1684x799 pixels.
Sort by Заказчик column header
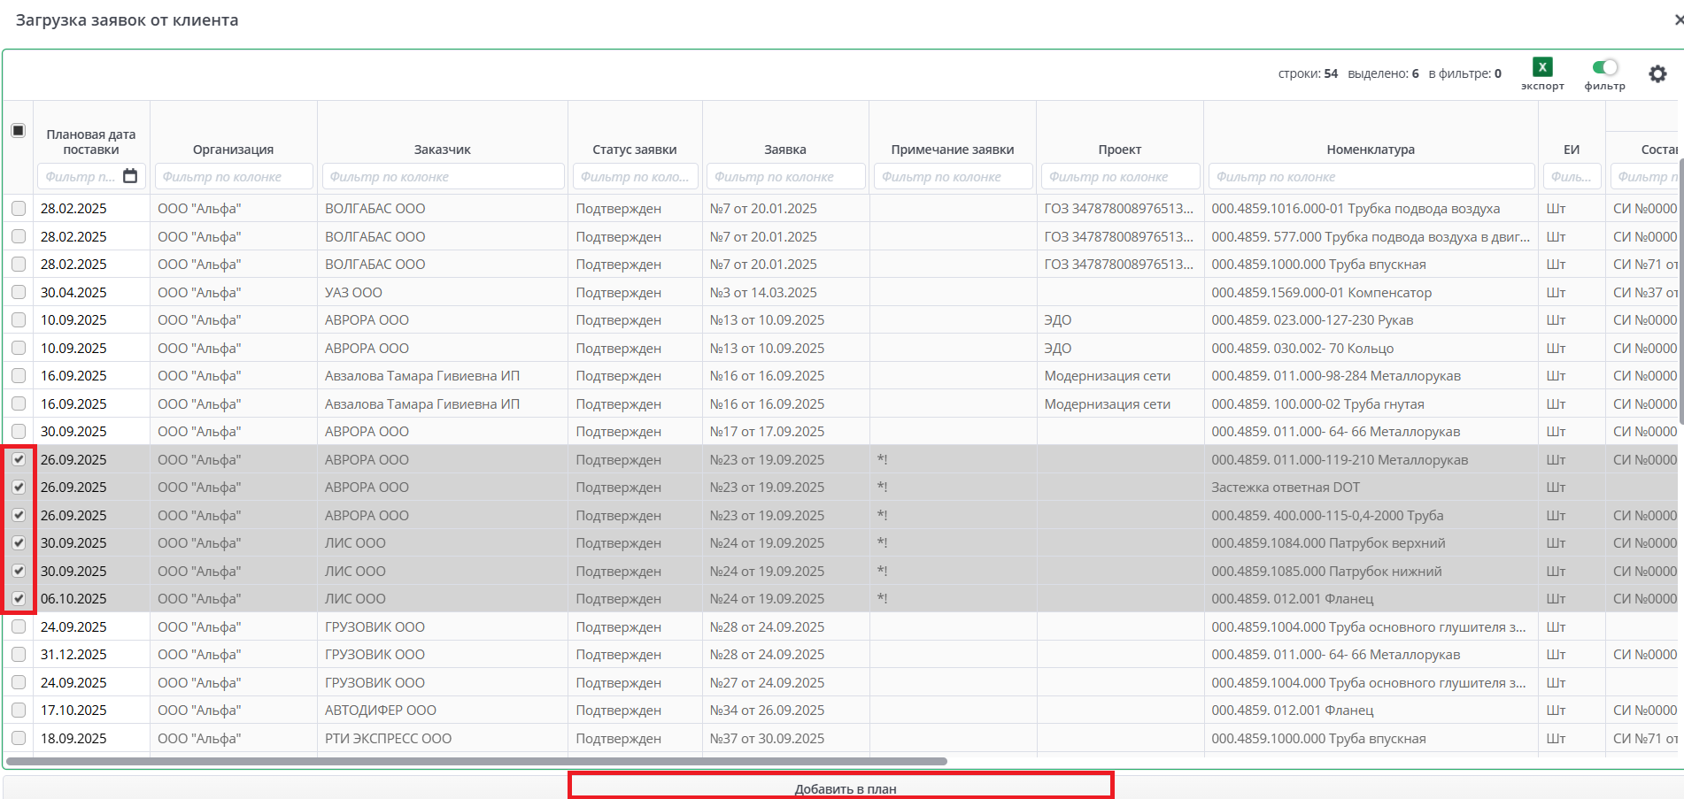(443, 150)
